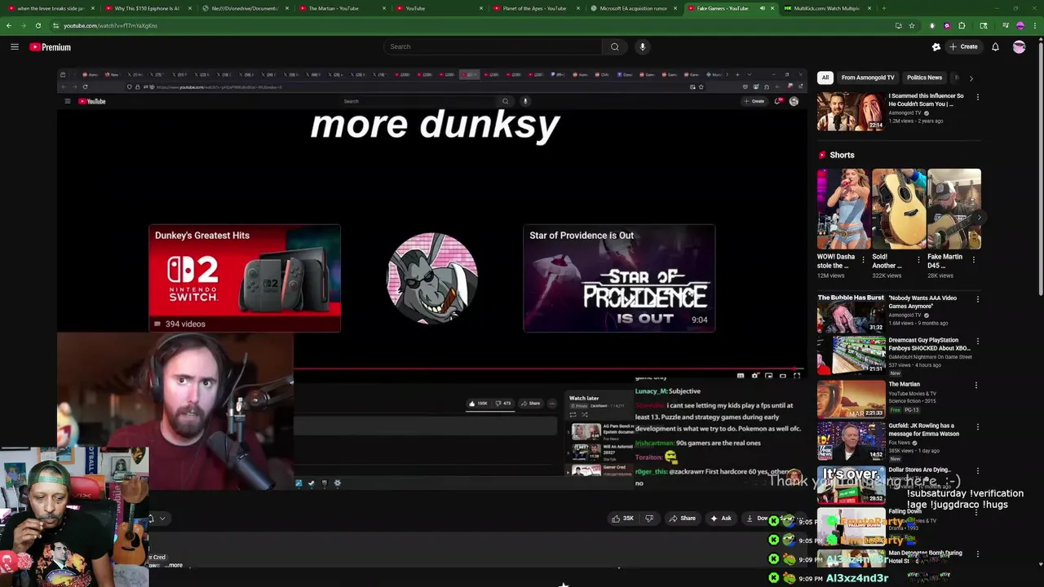The height and width of the screenshot is (587, 1044).
Task: Share the video with Share button
Action: tap(683, 518)
